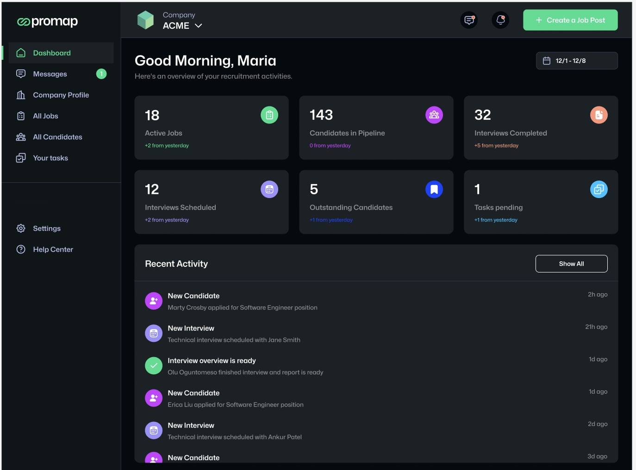Image resolution: width=636 pixels, height=470 pixels.
Task: Open Settings from the sidebar gear
Action: click(x=46, y=228)
